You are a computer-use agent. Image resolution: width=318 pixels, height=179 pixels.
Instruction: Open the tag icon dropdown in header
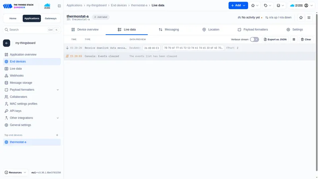click(x=268, y=6)
